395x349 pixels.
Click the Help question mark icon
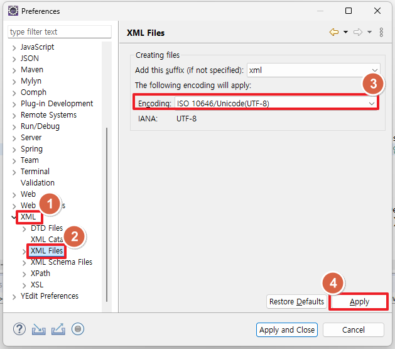click(x=19, y=329)
